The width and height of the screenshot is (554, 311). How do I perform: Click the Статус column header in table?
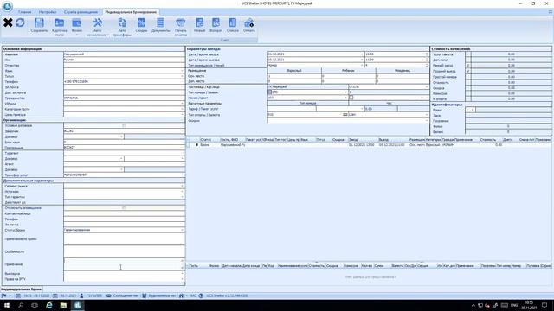205,140
